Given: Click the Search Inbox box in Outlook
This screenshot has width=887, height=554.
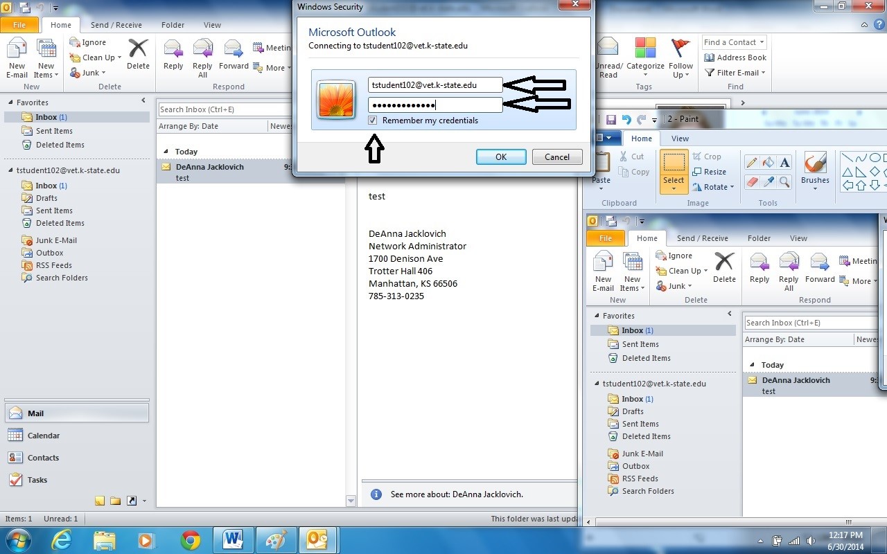Looking at the screenshot, I should pos(225,109).
